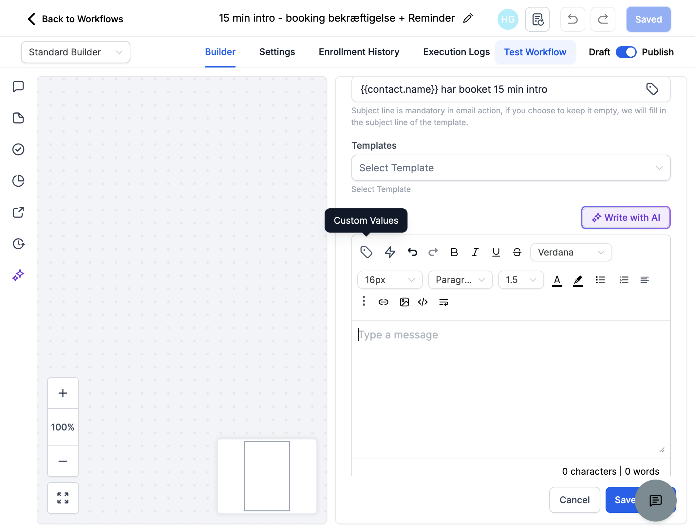
Task: Open the Paragraph format dropdown
Action: pos(460,280)
